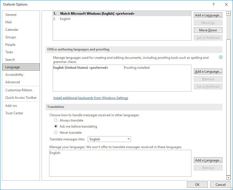Click the Help question mark icon

[x=214, y=4]
